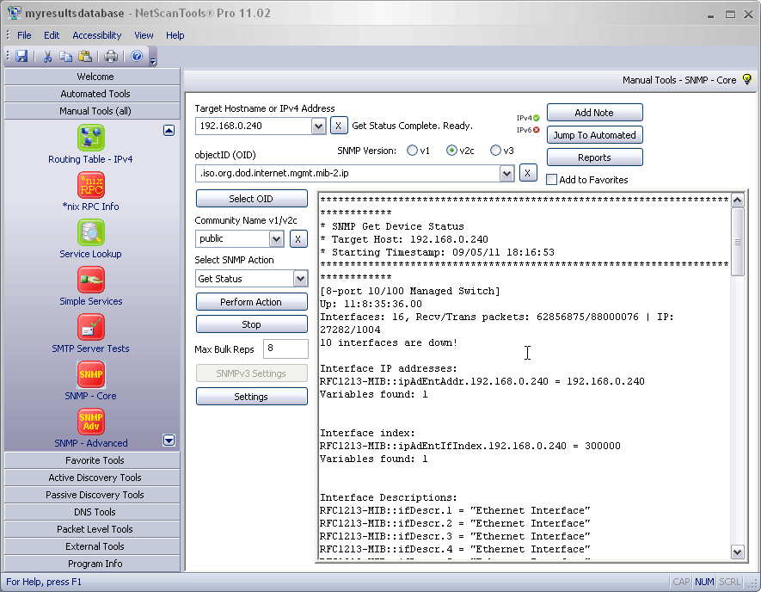Open the Accessibility menu

[x=96, y=35]
